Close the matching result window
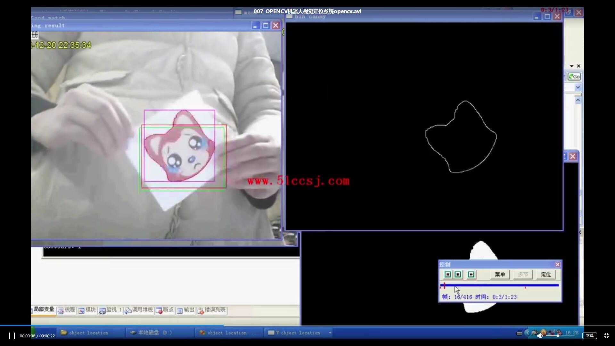Image resolution: width=615 pixels, height=346 pixels. click(x=276, y=26)
